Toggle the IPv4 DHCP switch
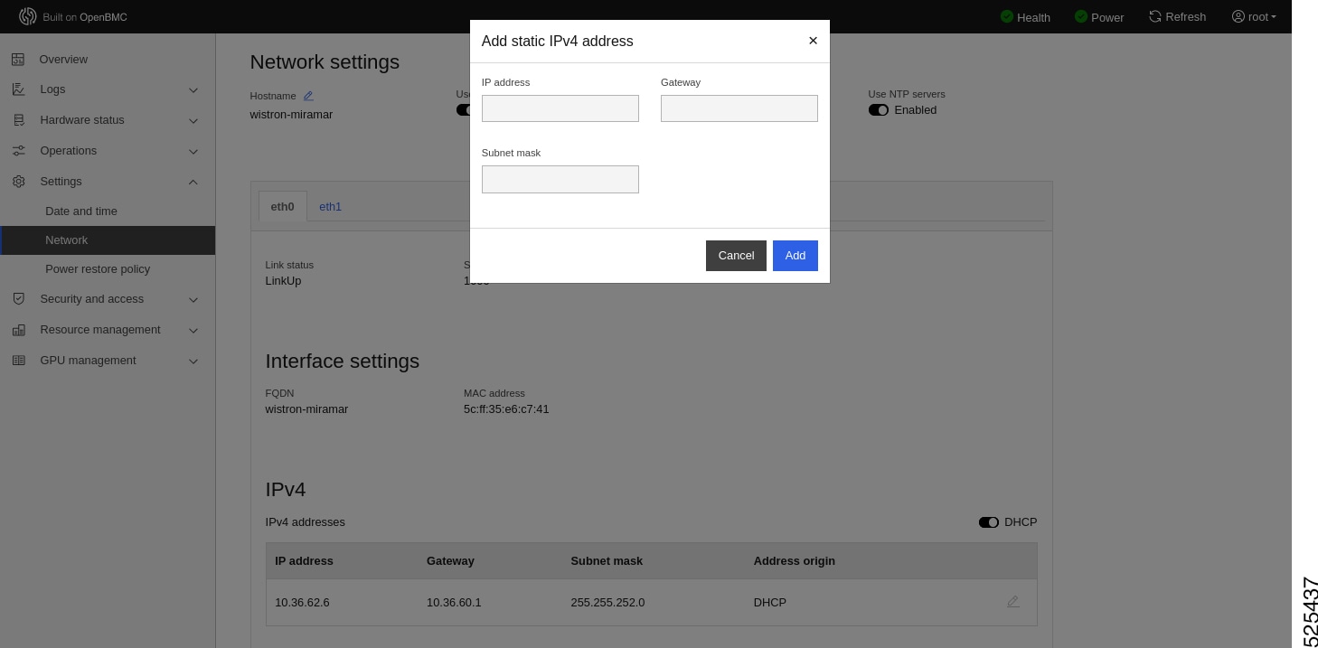 pyautogui.click(x=989, y=522)
